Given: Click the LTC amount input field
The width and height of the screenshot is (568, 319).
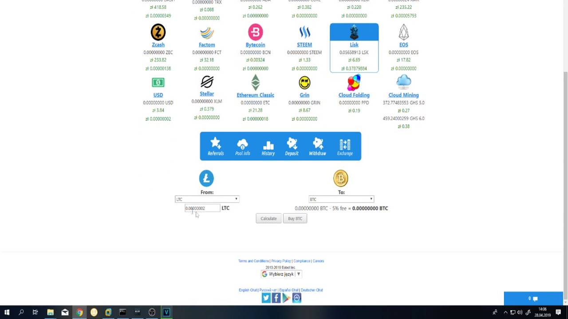Looking at the screenshot, I should [x=202, y=208].
